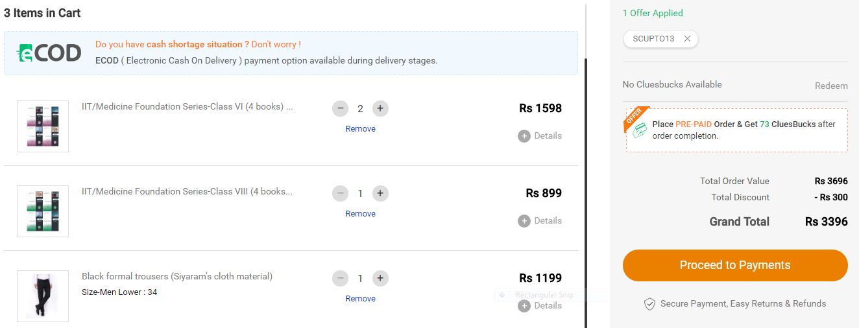Expand Details for Class VIII books
This screenshot has width=859, height=328.
tap(540, 221)
